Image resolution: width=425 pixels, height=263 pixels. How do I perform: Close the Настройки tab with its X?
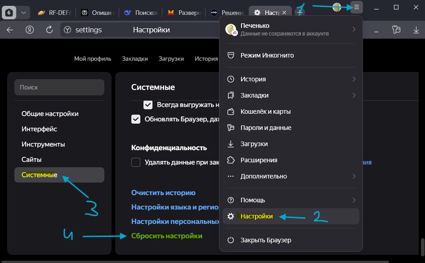point(284,13)
